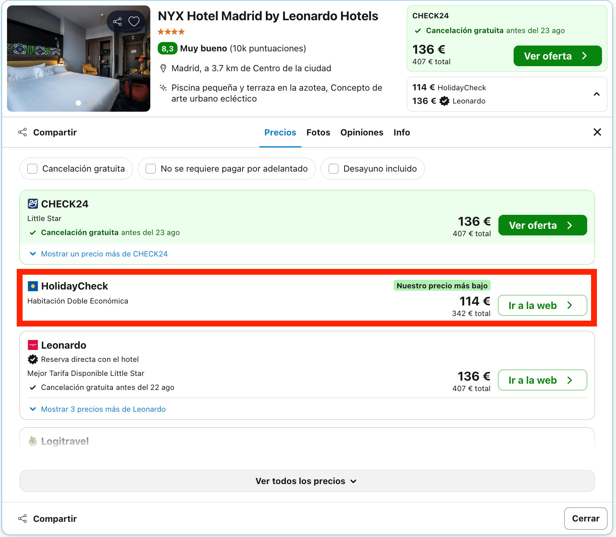616x537 pixels.
Task: Click the hotel name heading
Action: (x=268, y=16)
